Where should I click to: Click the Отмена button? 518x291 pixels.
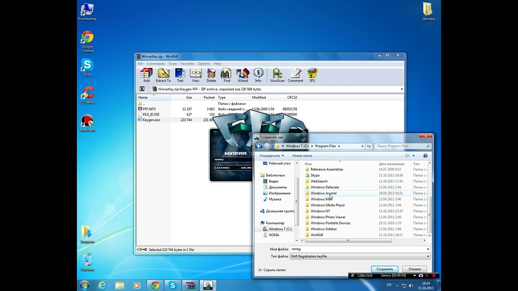tap(414, 269)
